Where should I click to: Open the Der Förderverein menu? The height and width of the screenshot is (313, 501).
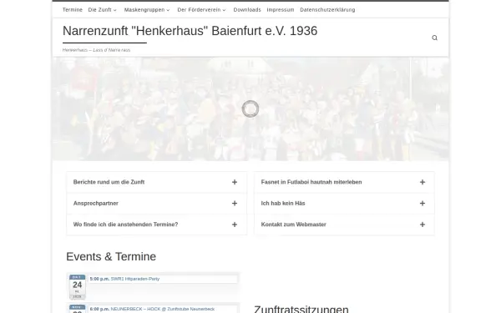pyautogui.click(x=199, y=10)
